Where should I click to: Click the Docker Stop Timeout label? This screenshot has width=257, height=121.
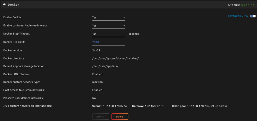point(17,34)
